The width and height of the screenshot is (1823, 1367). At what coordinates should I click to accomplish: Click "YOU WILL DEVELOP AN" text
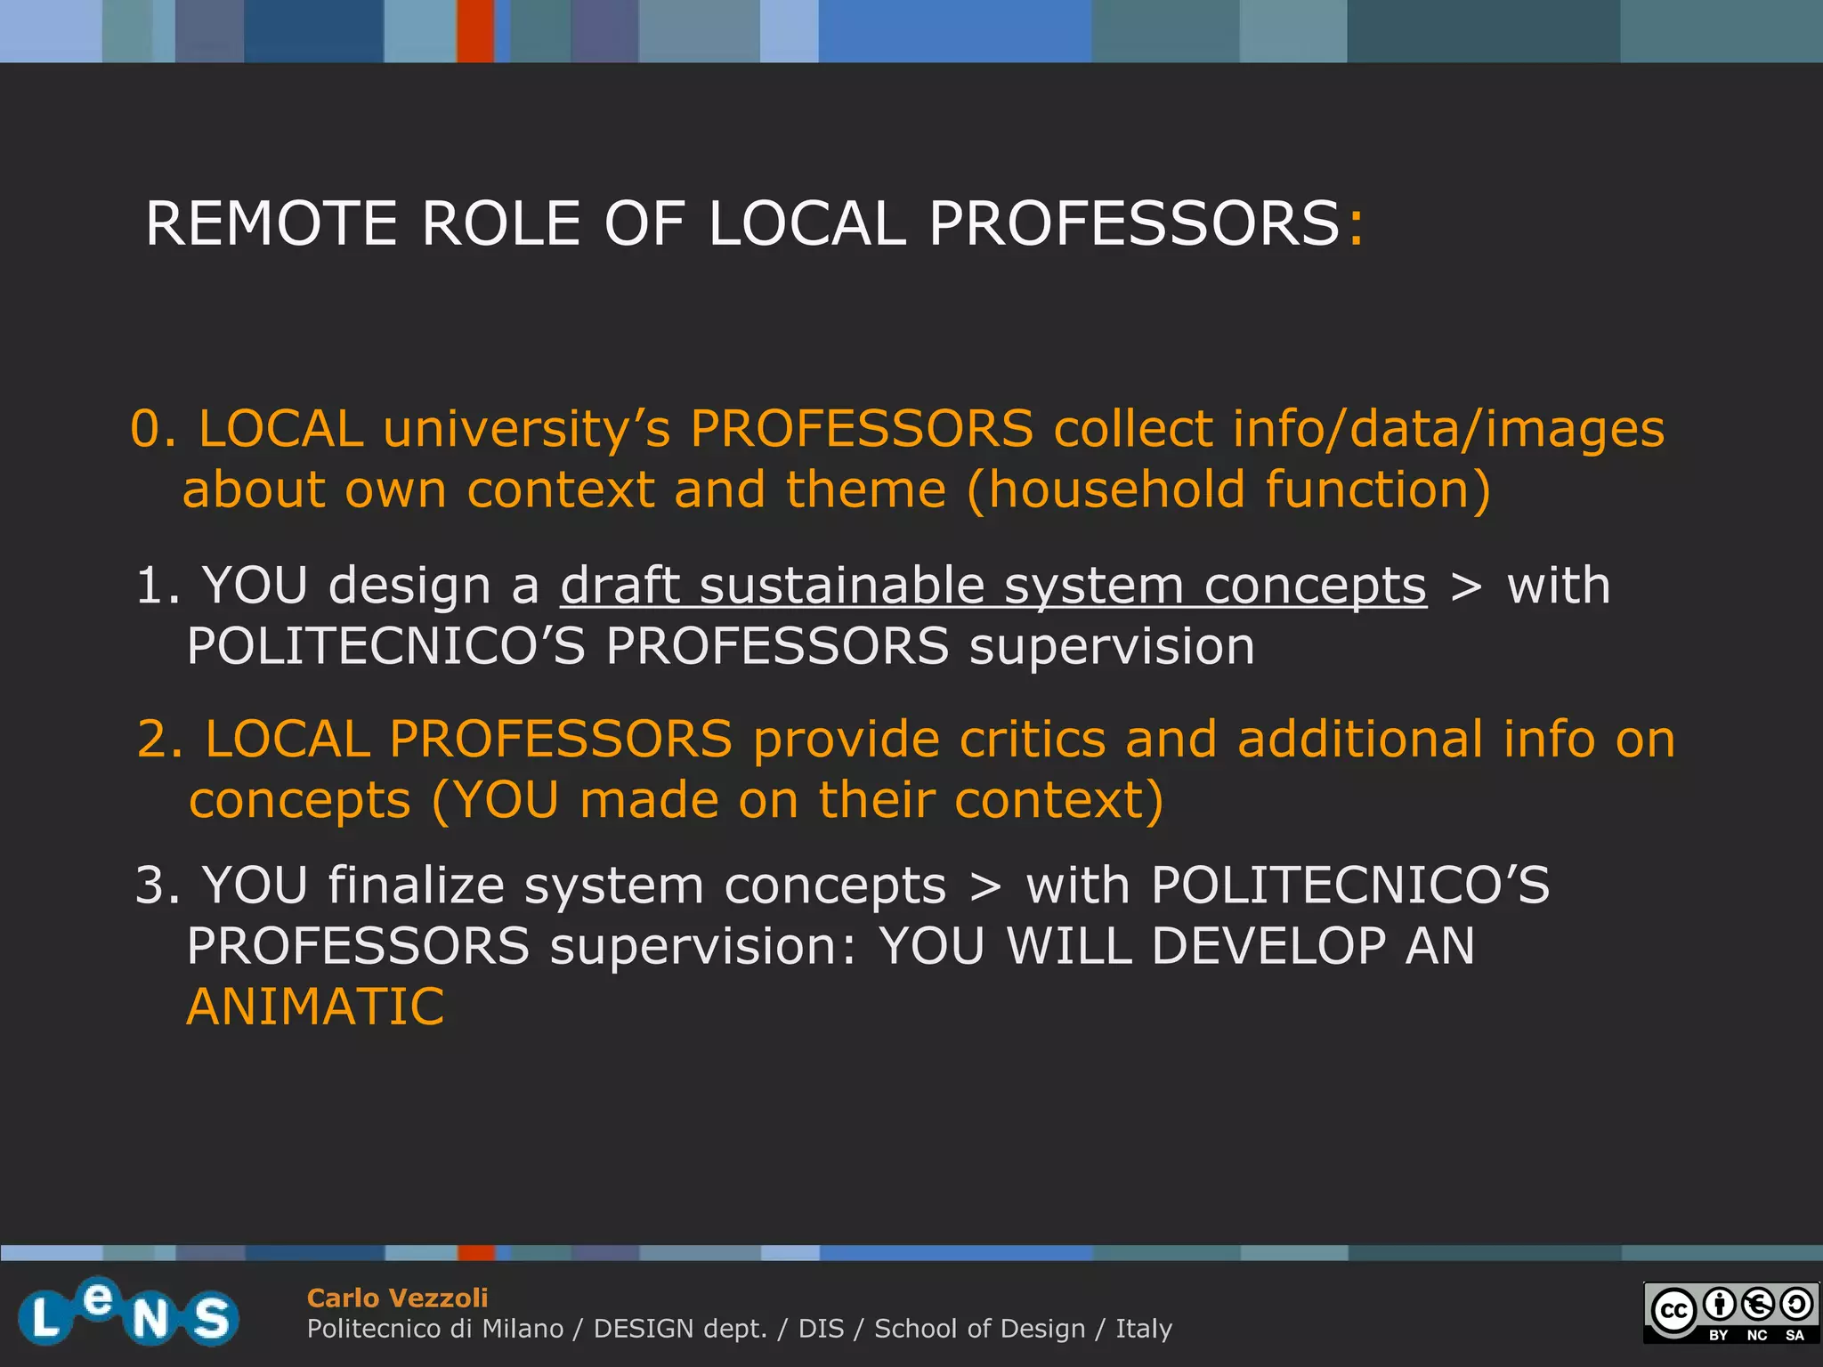point(1178,945)
